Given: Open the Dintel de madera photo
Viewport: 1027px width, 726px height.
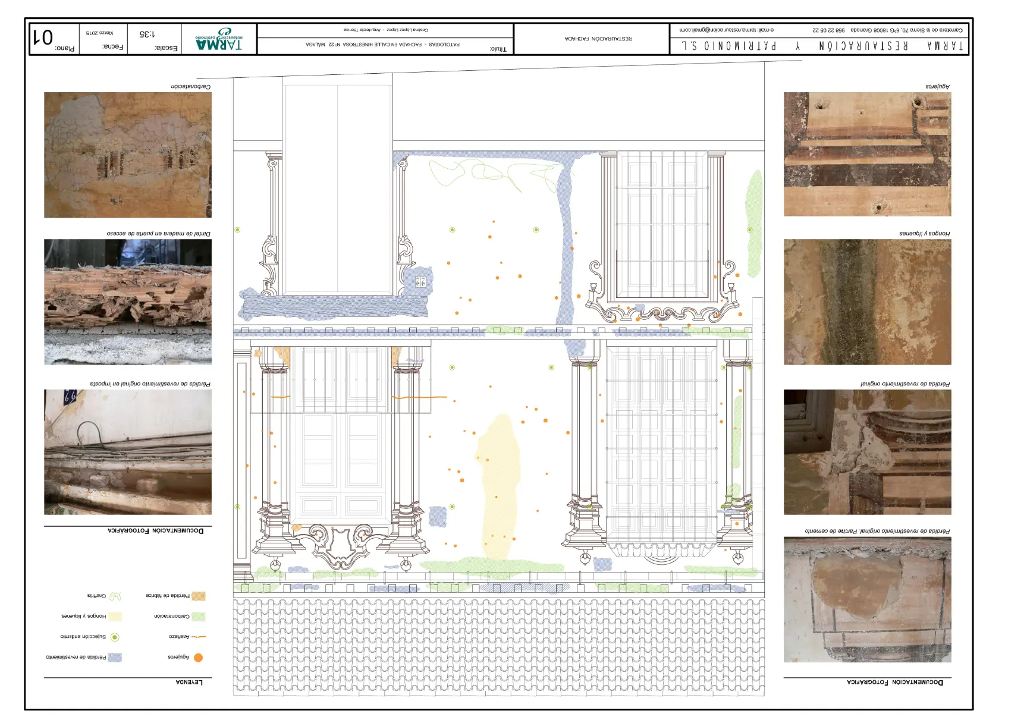Looking at the screenshot, I should tap(128, 302).
